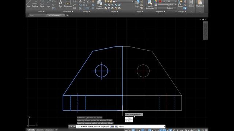
Task: Select the Move tool in Modify
Action: tap(80, 1)
